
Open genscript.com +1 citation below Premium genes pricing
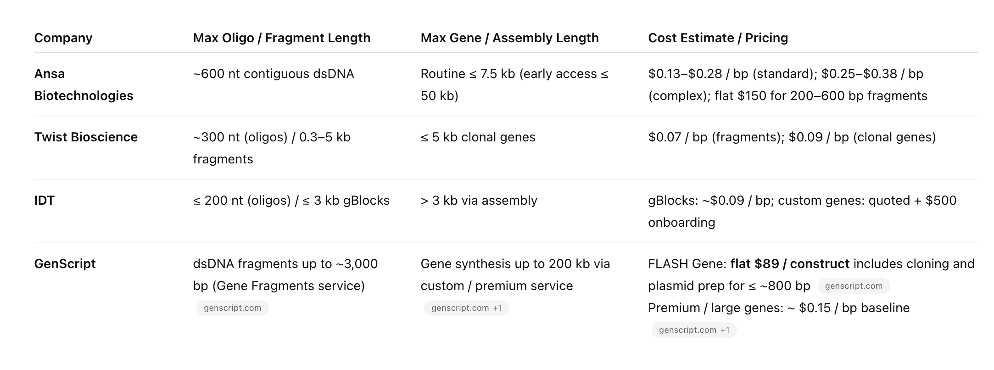click(x=694, y=330)
